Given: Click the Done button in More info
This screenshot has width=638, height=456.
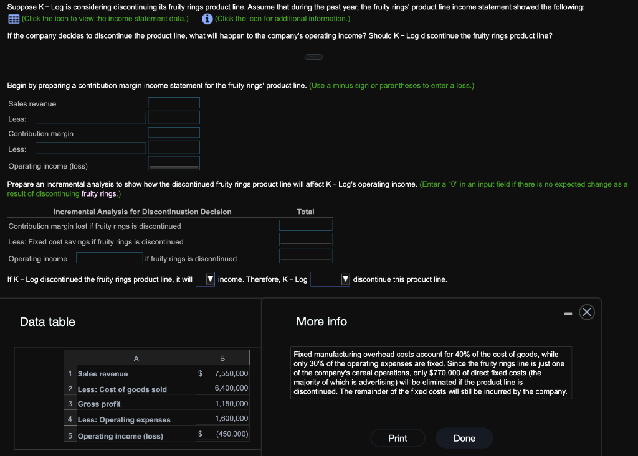Looking at the screenshot, I should tap(464, 438).
